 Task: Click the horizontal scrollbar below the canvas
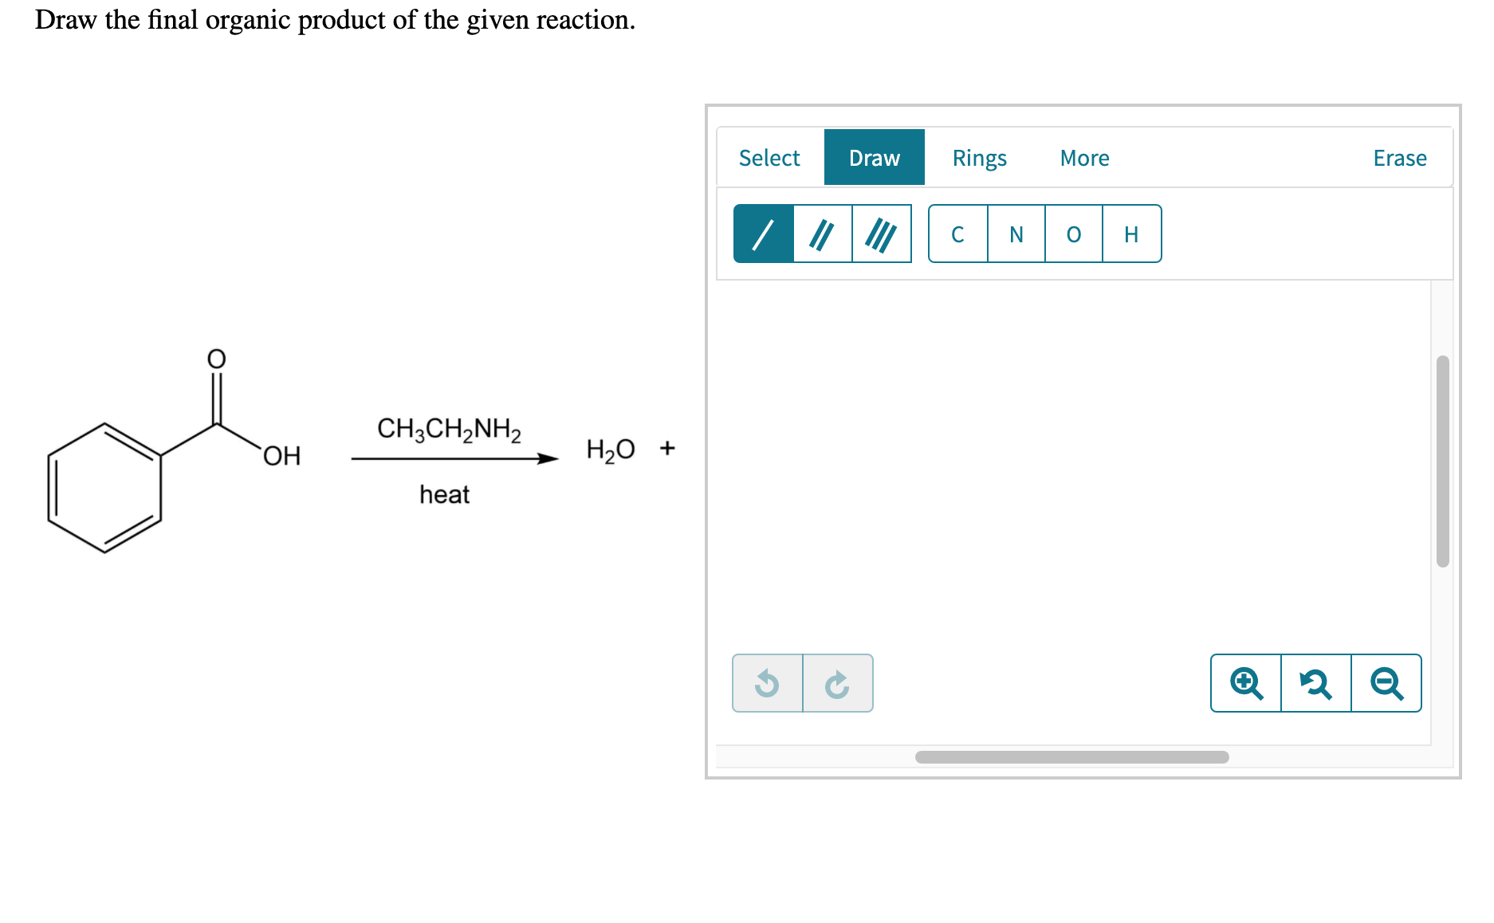pos(1072,757)
